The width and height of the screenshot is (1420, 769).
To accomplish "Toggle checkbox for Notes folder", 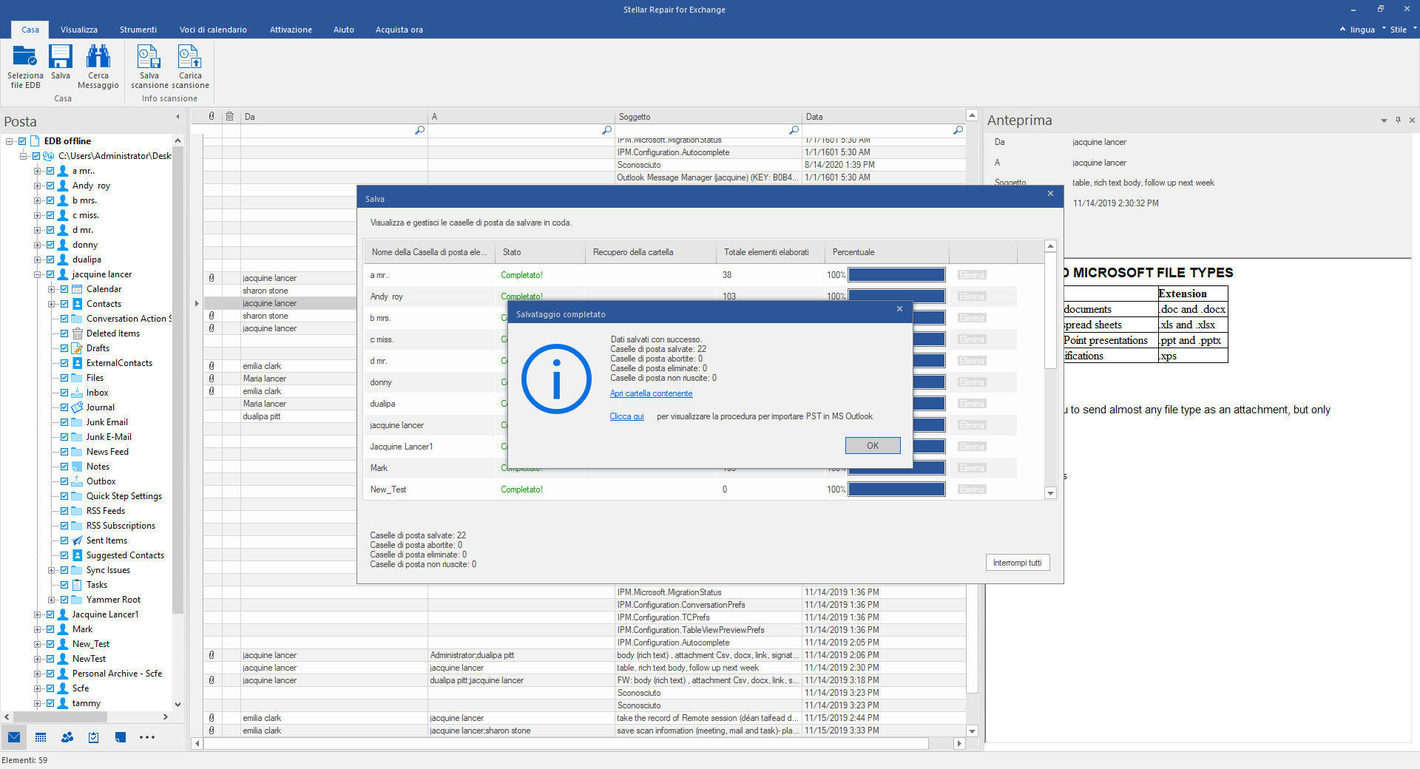I will 64,467.
